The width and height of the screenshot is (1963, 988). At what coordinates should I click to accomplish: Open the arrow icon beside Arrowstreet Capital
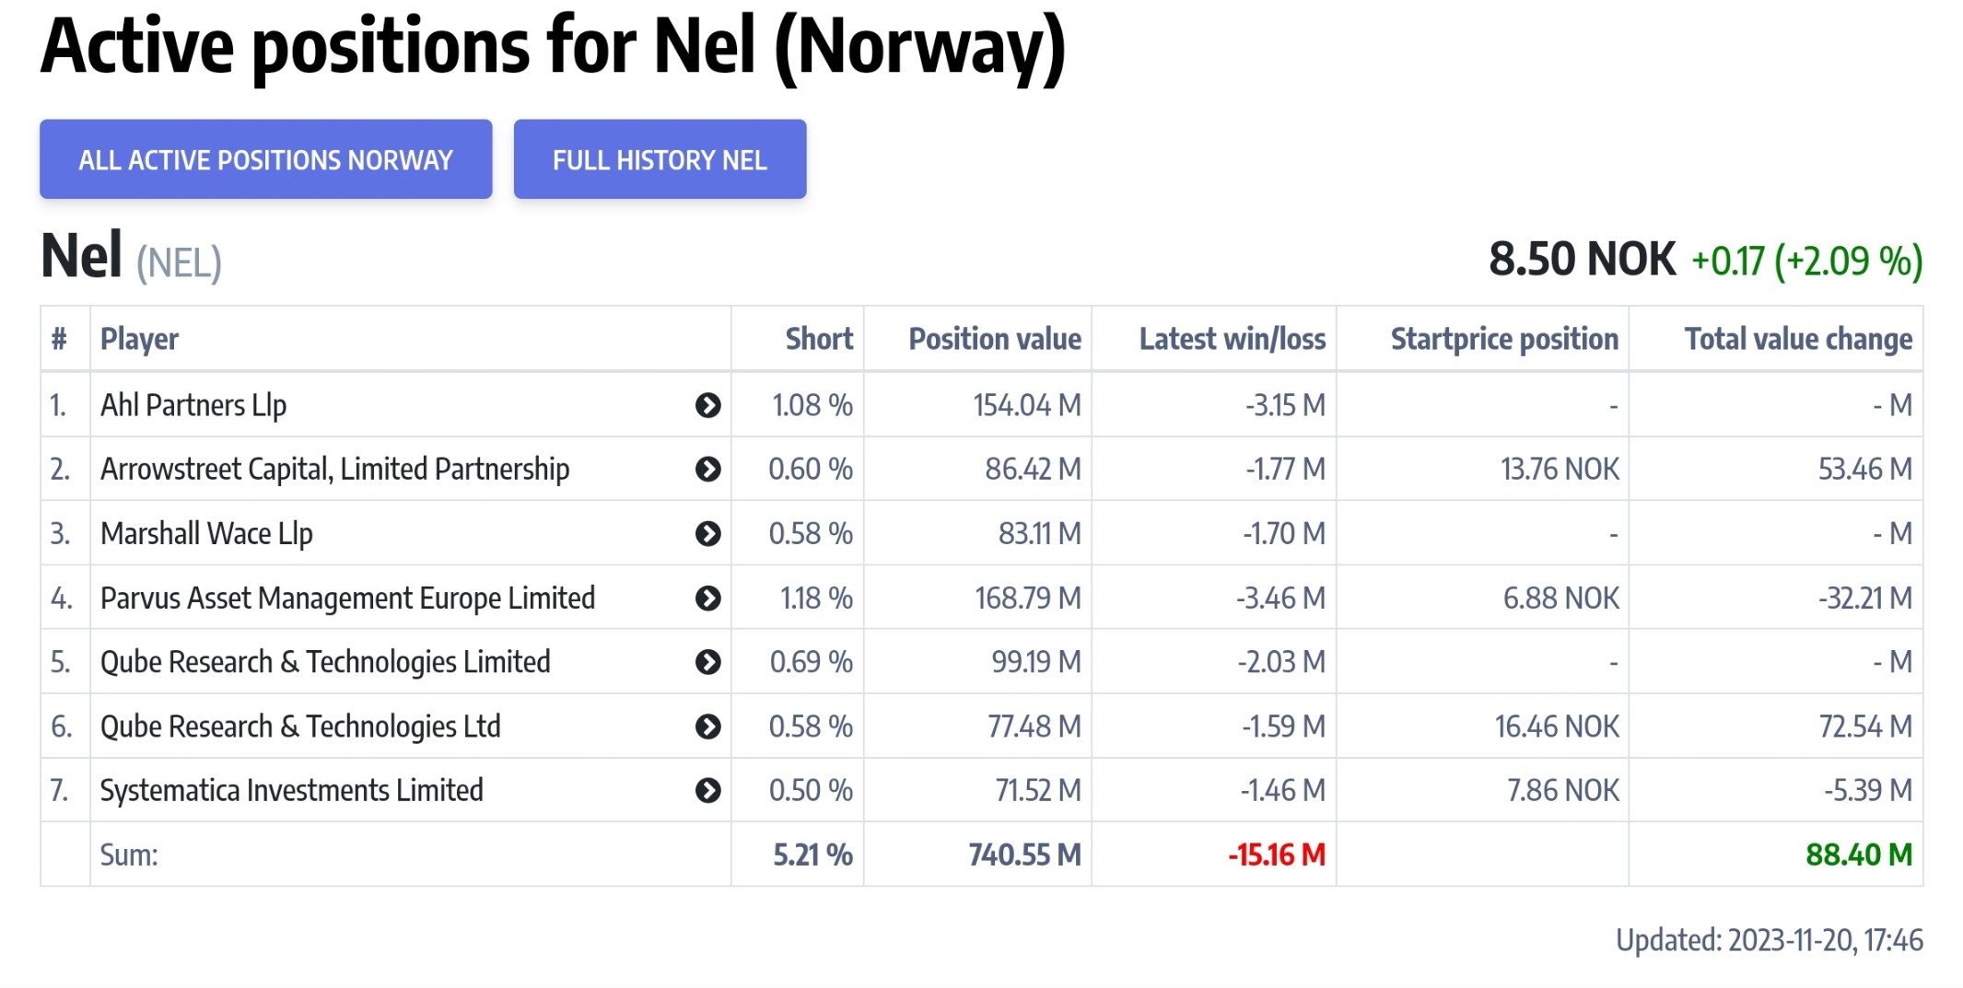pyautogui.click(x=709, y=469)
